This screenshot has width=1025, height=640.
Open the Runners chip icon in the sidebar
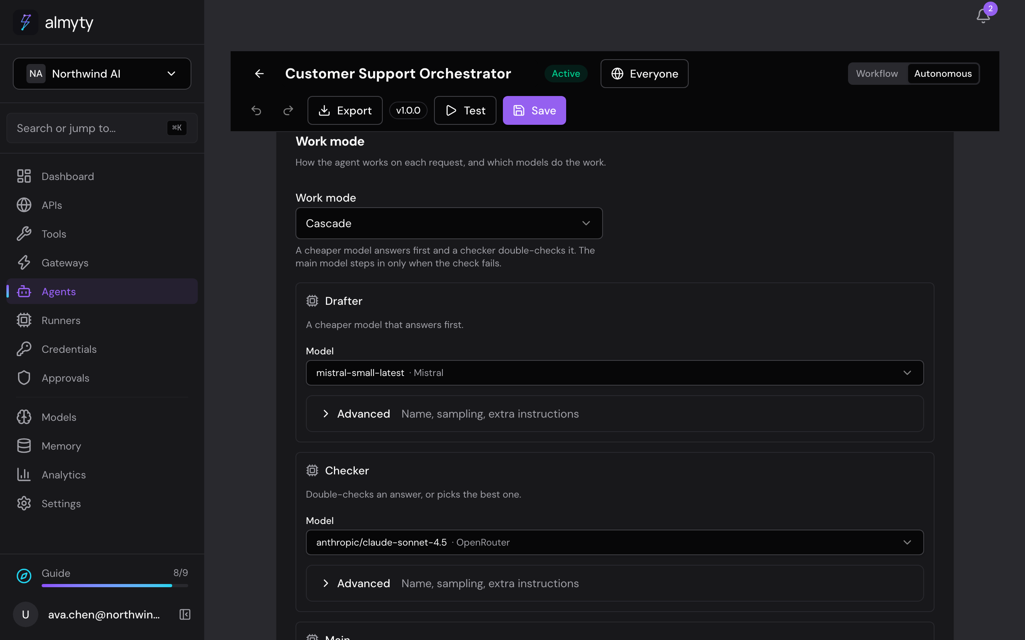point(24,320)
